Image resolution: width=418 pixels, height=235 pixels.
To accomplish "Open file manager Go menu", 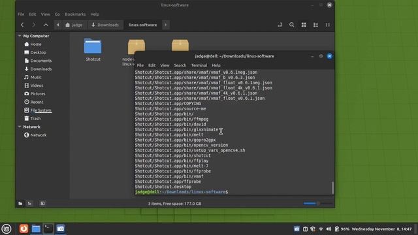I will 57,14.
